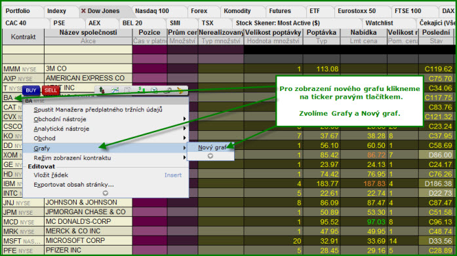457x256 pixels.
Task: Click the Poslední column header
Action: (436, 33)
